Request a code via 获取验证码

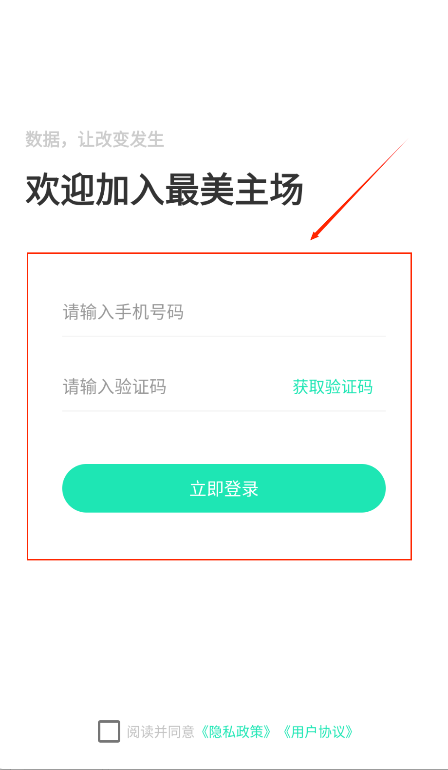pos(333,387)
